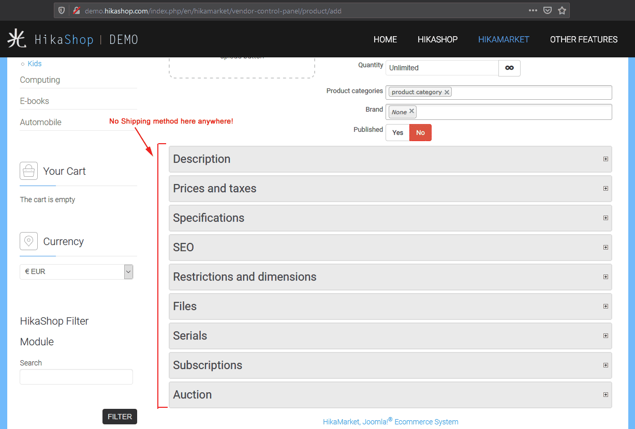The width and height of the screenshot is (635, 429).
Task: Open the E-books category link
Action: coord(35,101)
